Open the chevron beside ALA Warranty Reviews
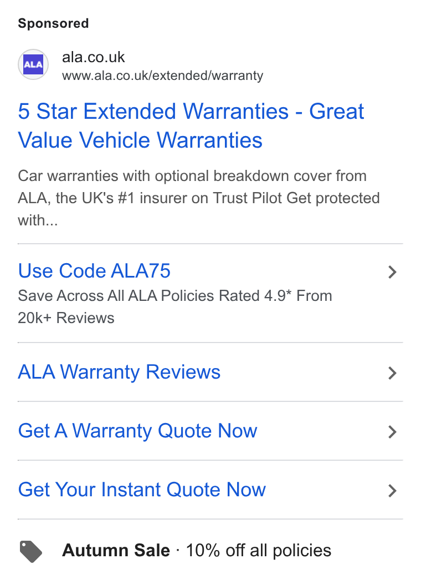Viewport: 421px width, 584px height. [x=392, y=373]
